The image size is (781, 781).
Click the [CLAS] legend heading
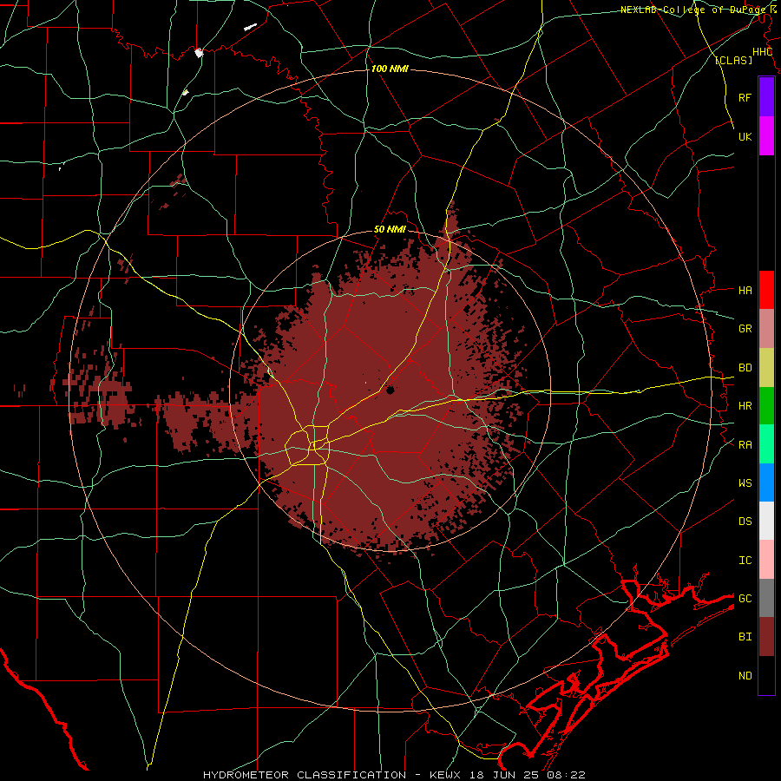click(x=733, y=61)
